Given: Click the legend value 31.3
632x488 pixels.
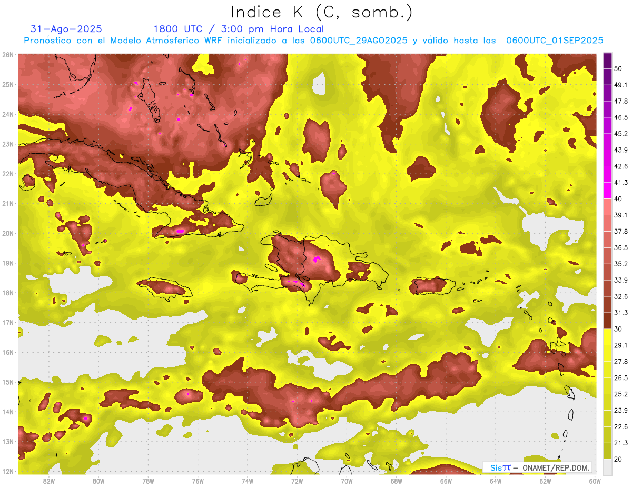Looking at the screenshot, I should (x=620, y=313).
